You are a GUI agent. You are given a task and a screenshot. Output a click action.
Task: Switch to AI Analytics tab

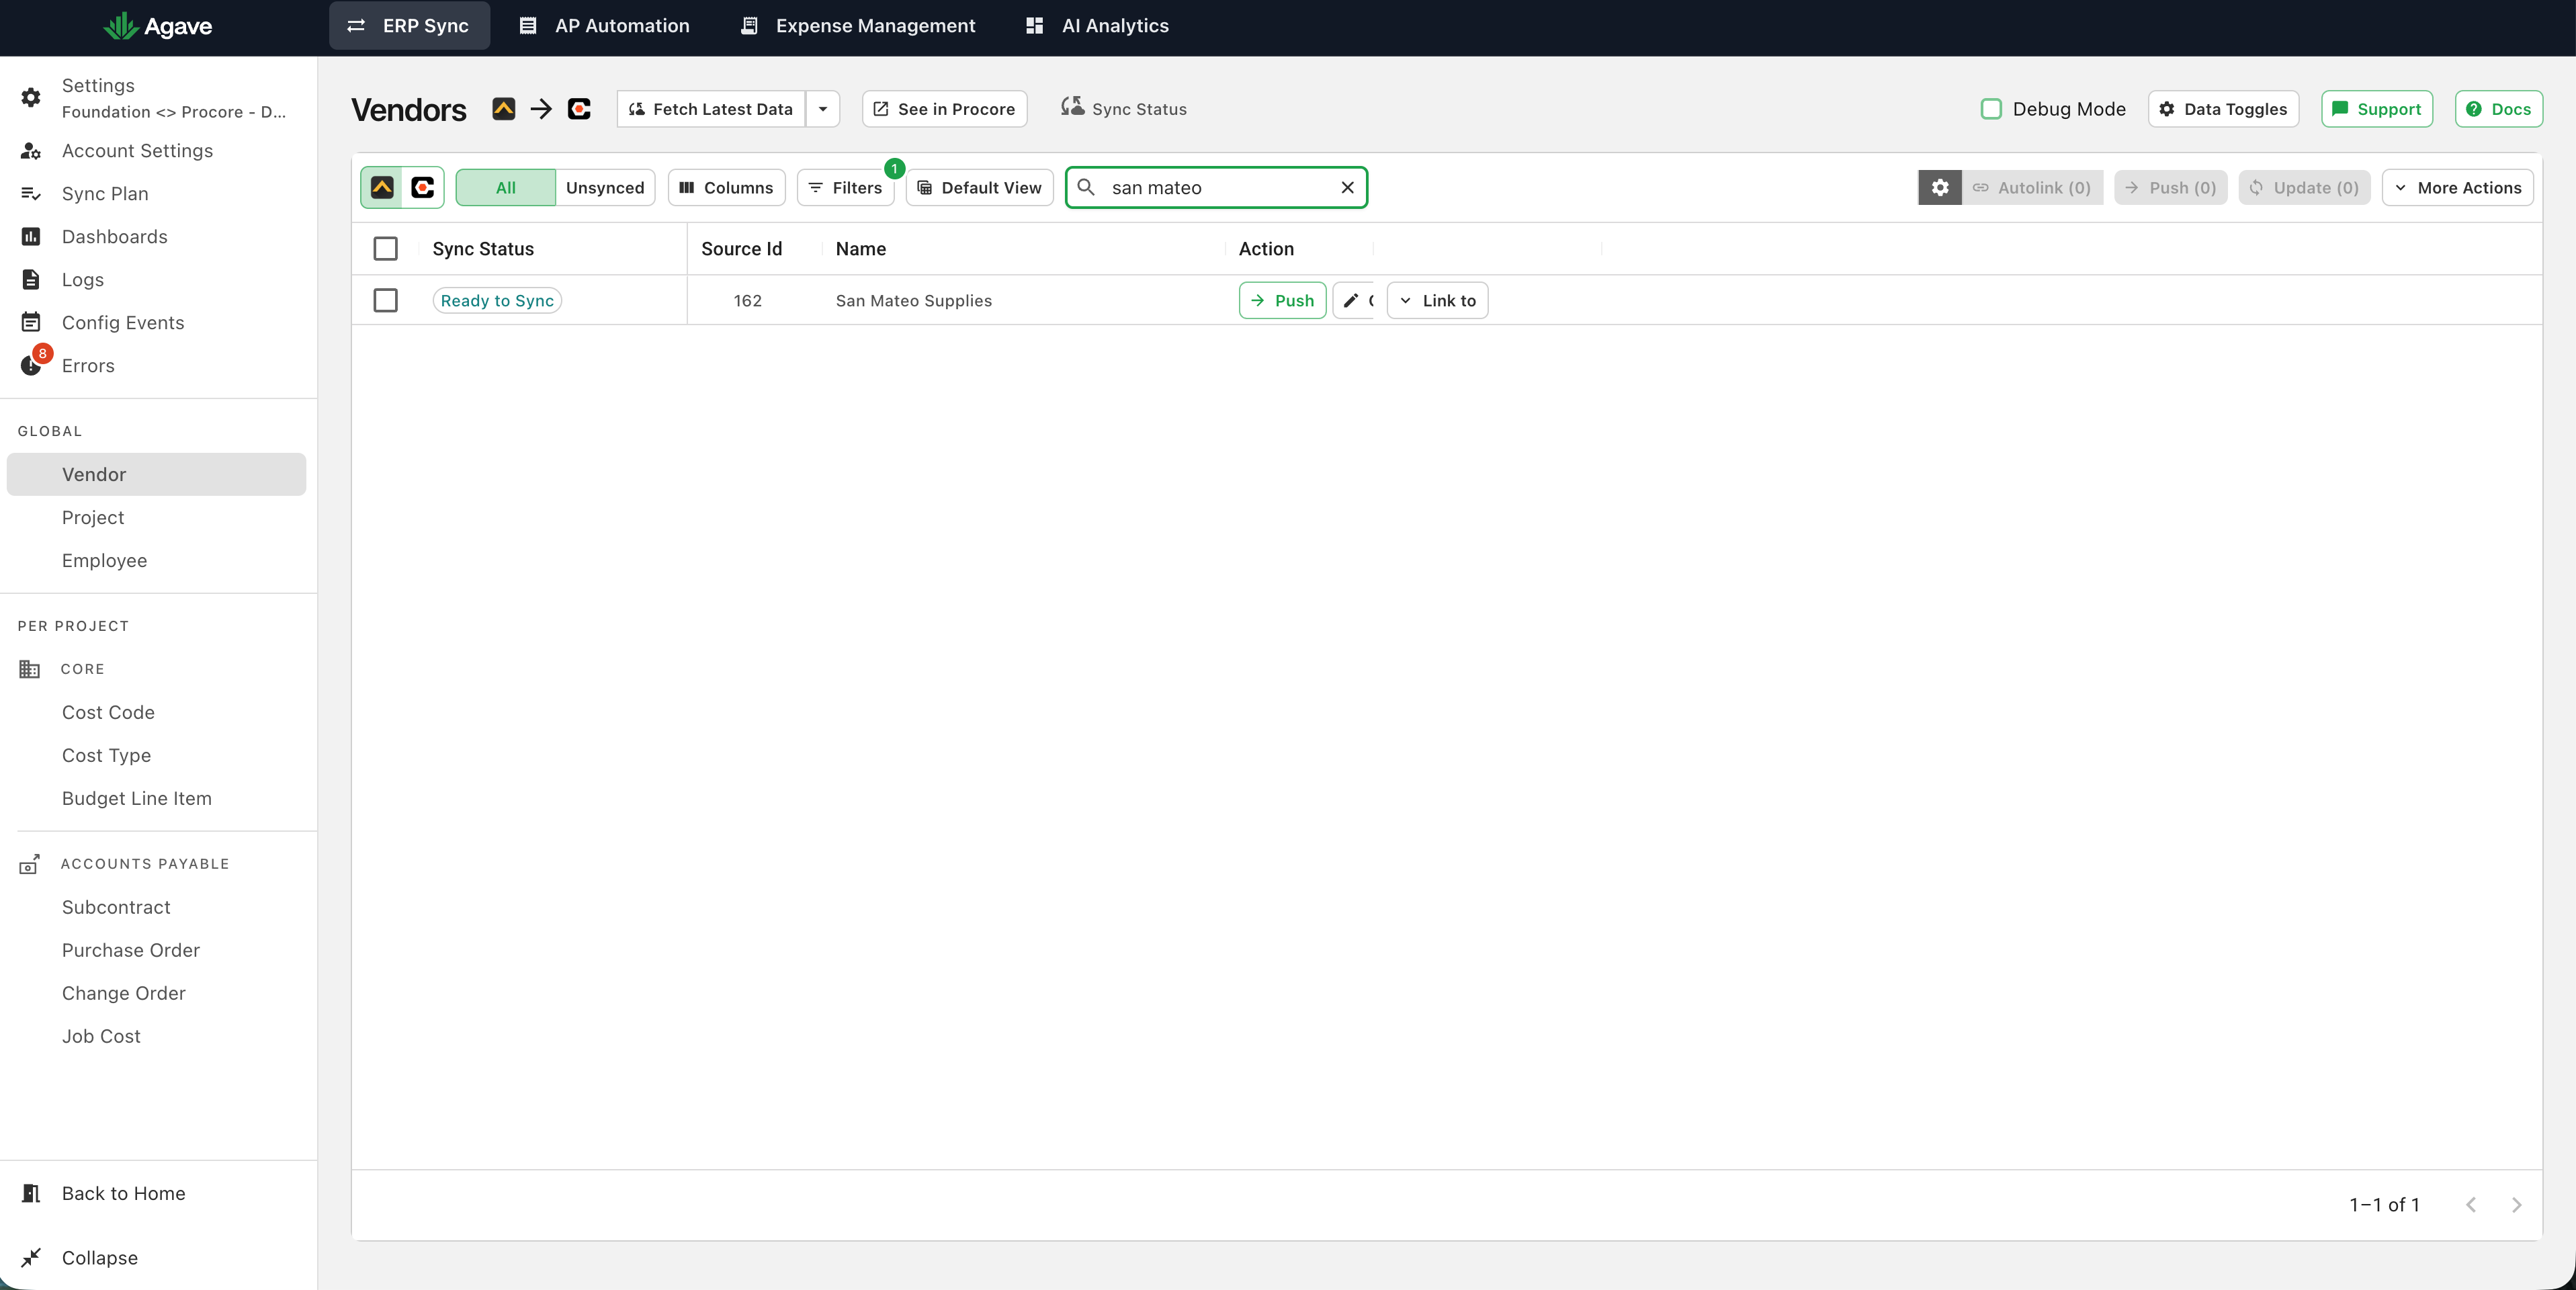coord(1097,26)
